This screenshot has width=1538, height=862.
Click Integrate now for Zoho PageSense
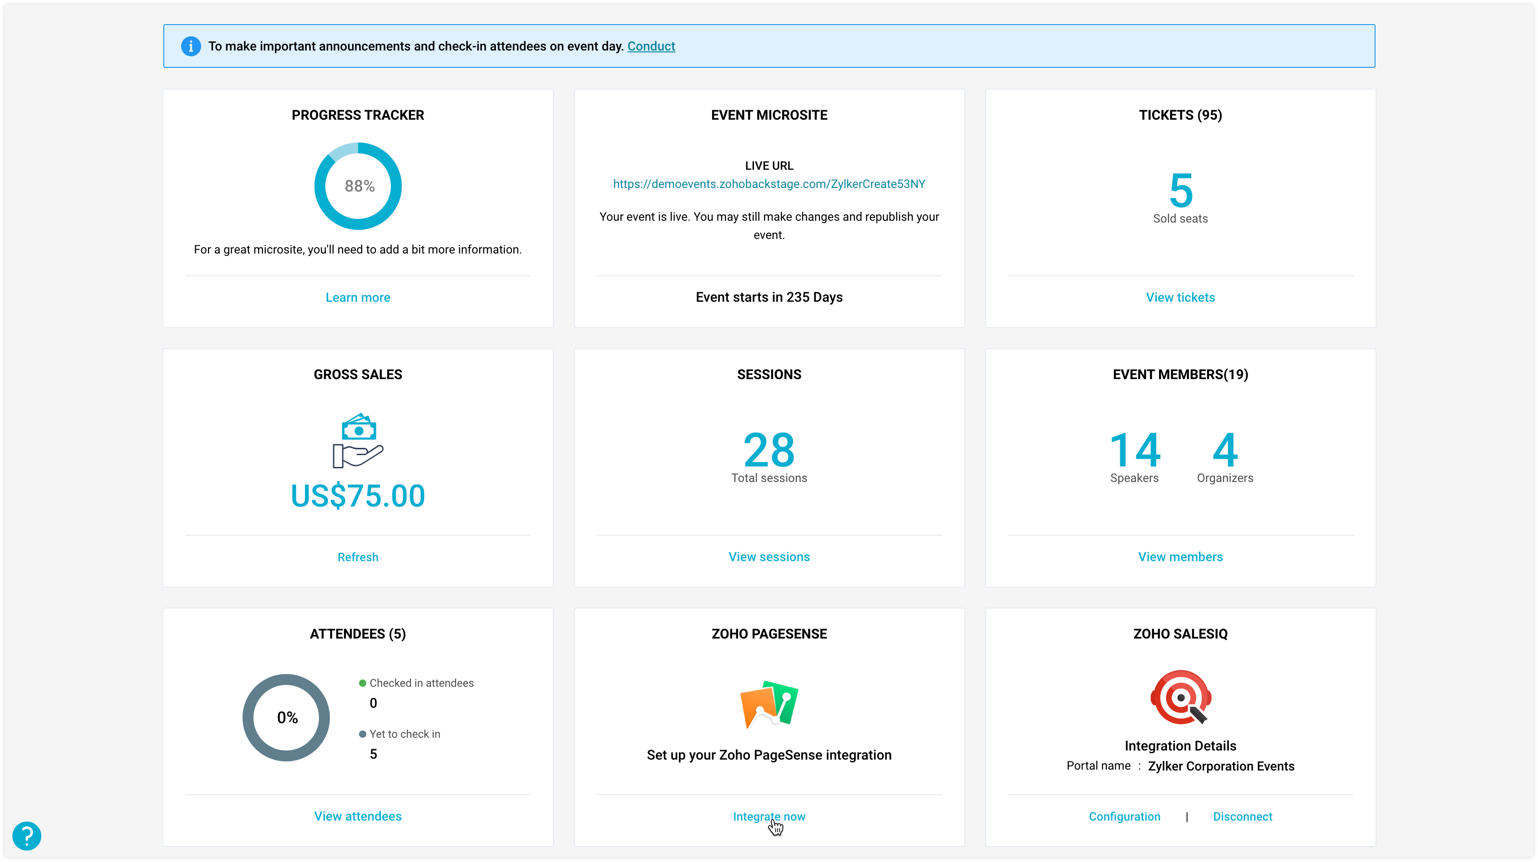pyautogui.click(x=769, y=816)
